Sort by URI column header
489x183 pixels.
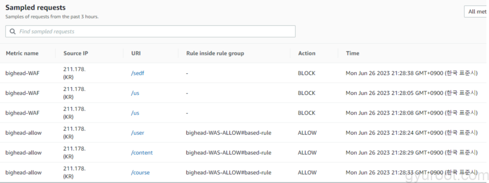(136, 53)
